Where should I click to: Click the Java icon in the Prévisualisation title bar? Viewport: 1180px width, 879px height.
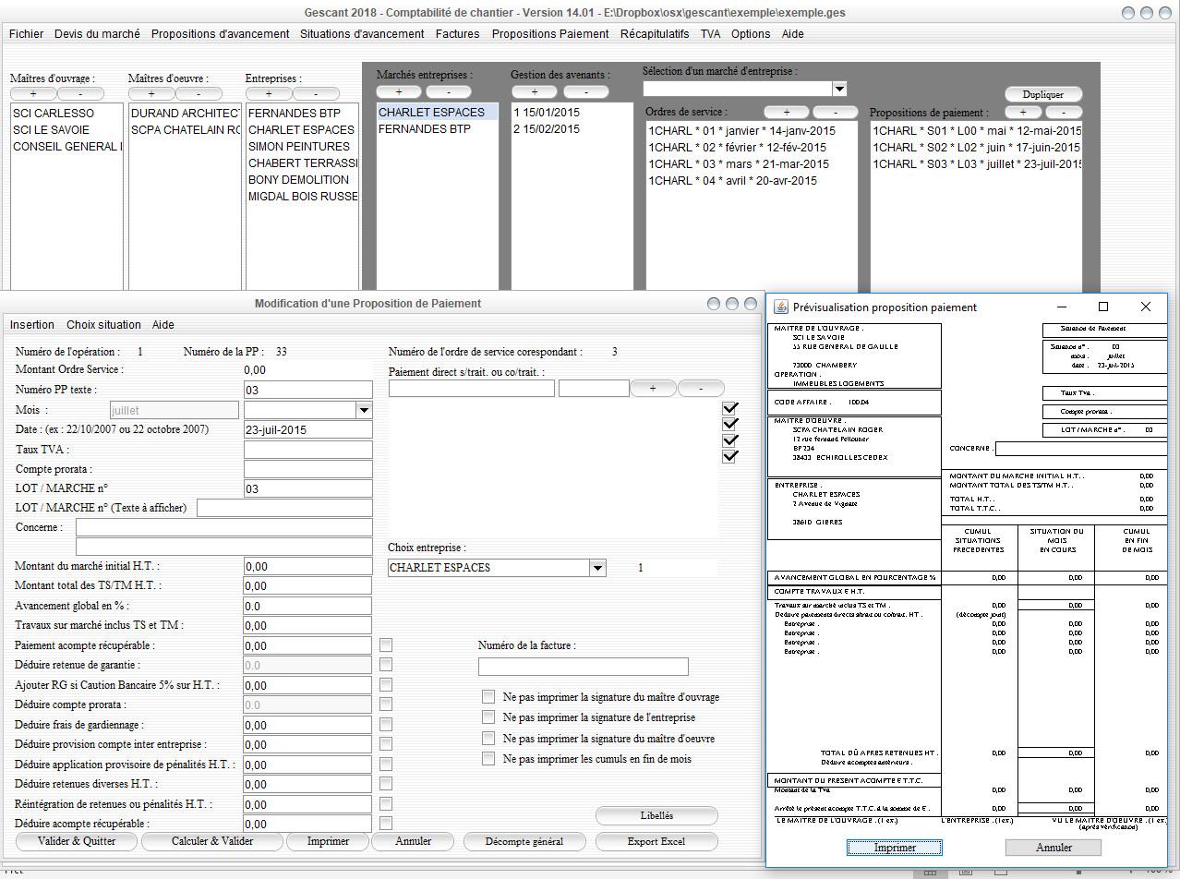[780, 307]
